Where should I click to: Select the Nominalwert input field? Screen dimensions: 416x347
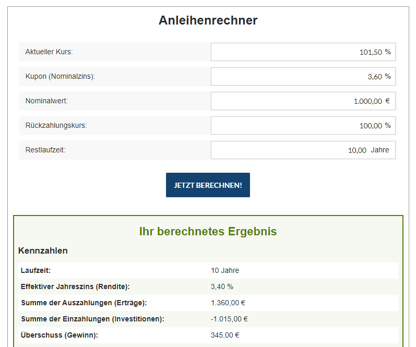click(x=303, y=101)
